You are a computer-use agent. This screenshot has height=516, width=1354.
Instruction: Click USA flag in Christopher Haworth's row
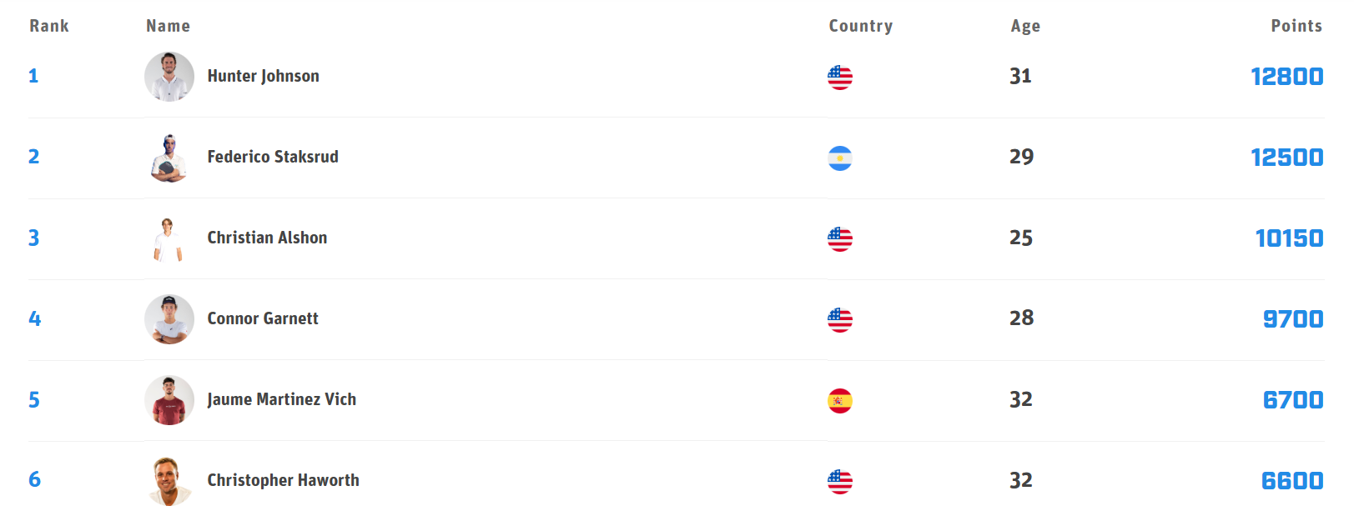pos(840,482)
